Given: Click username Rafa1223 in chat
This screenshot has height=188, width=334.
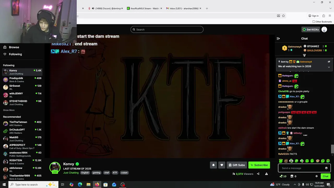Looking at the screenshot, I should pyautogui.click(x=283, y=154).
